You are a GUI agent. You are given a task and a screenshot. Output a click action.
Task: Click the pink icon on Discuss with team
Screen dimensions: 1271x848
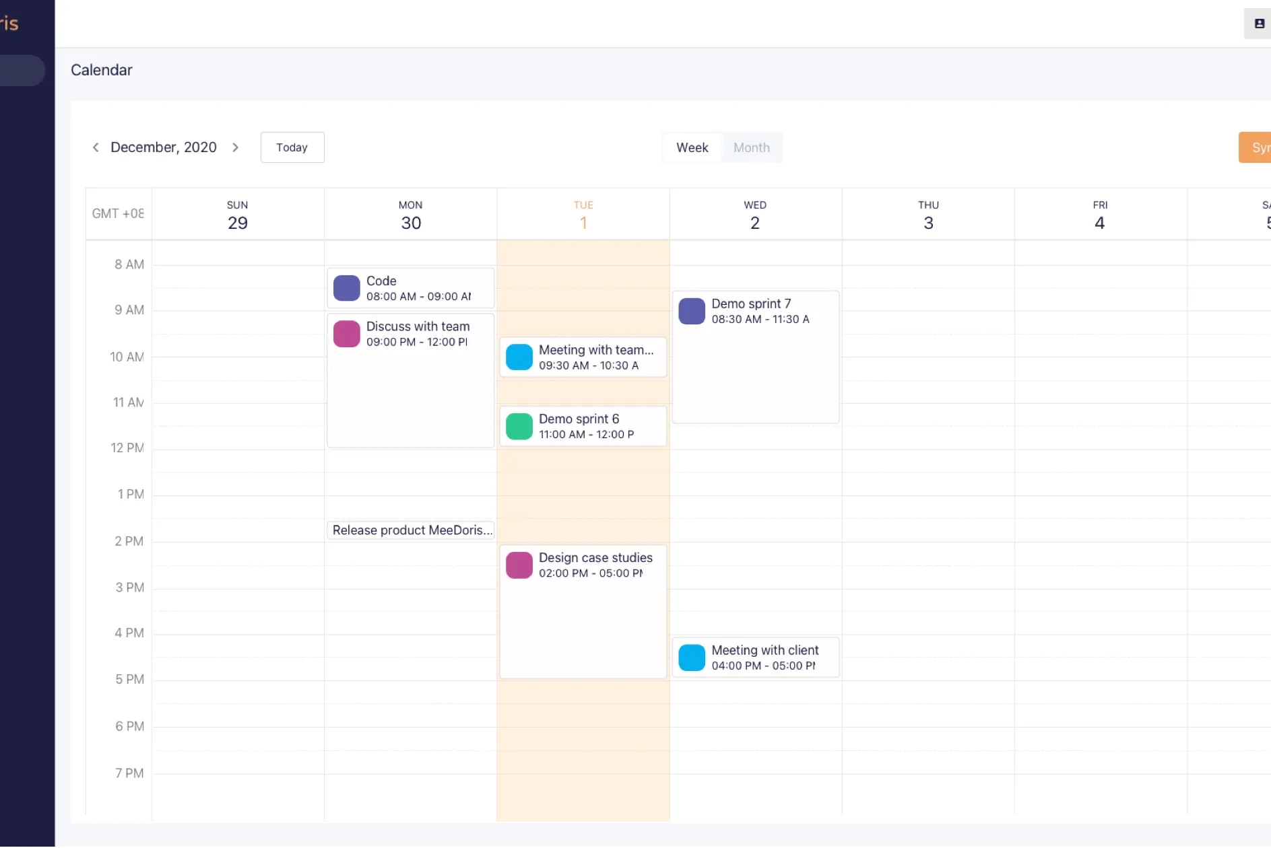click(x=346, y=334)
